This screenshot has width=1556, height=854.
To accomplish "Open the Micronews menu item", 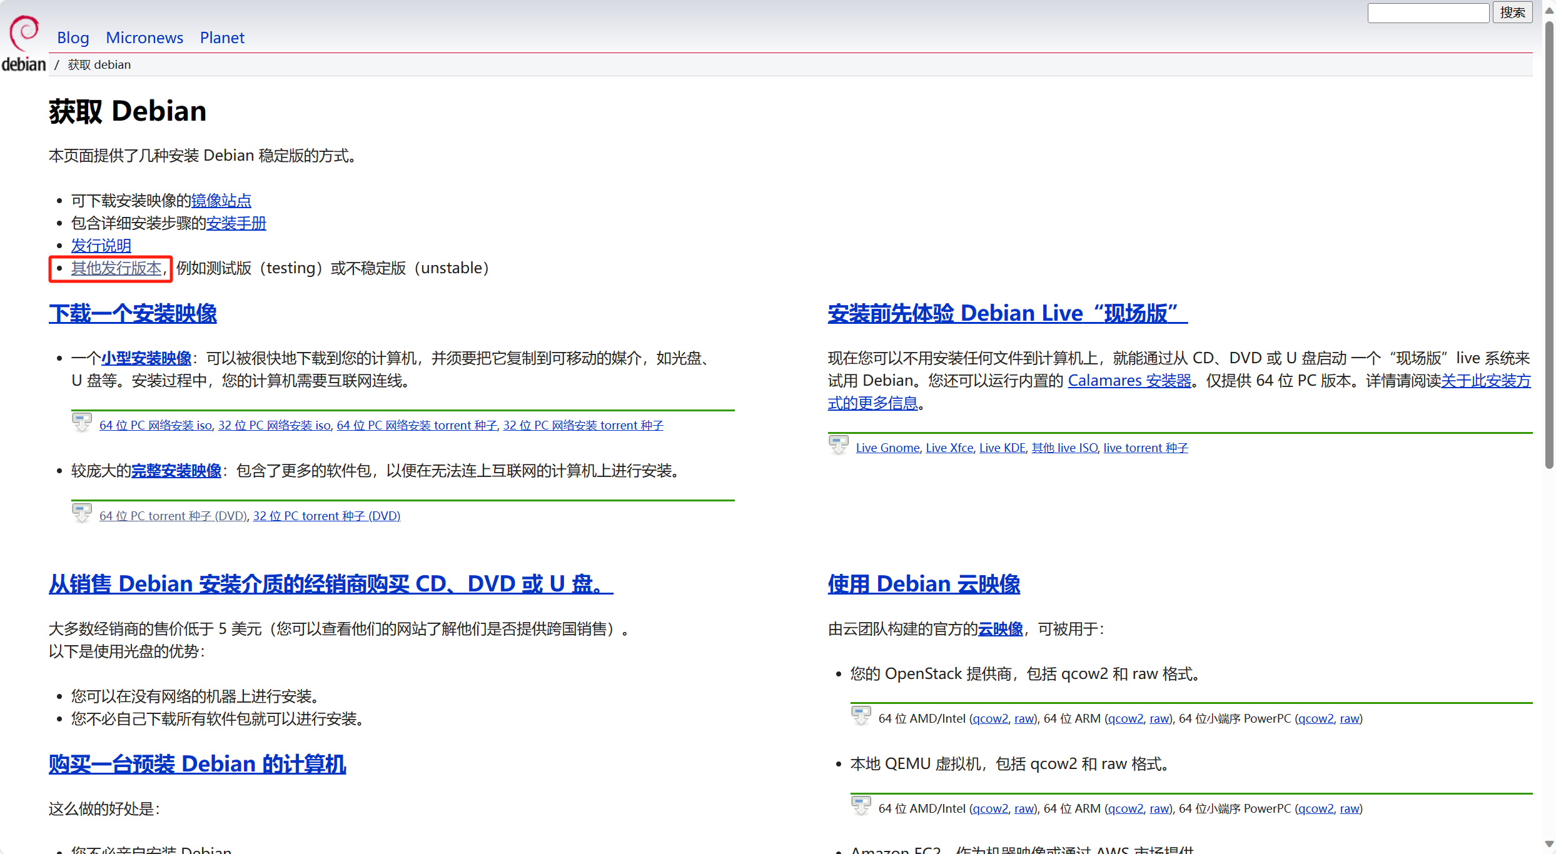I will point(144,38).
